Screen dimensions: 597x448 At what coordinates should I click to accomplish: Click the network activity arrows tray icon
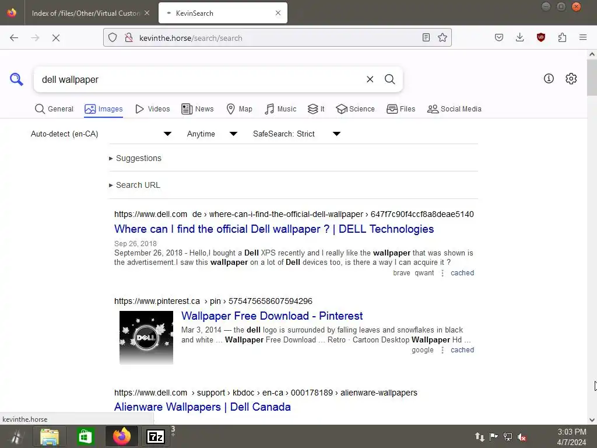pyautogui.click(x=479, y=437)
